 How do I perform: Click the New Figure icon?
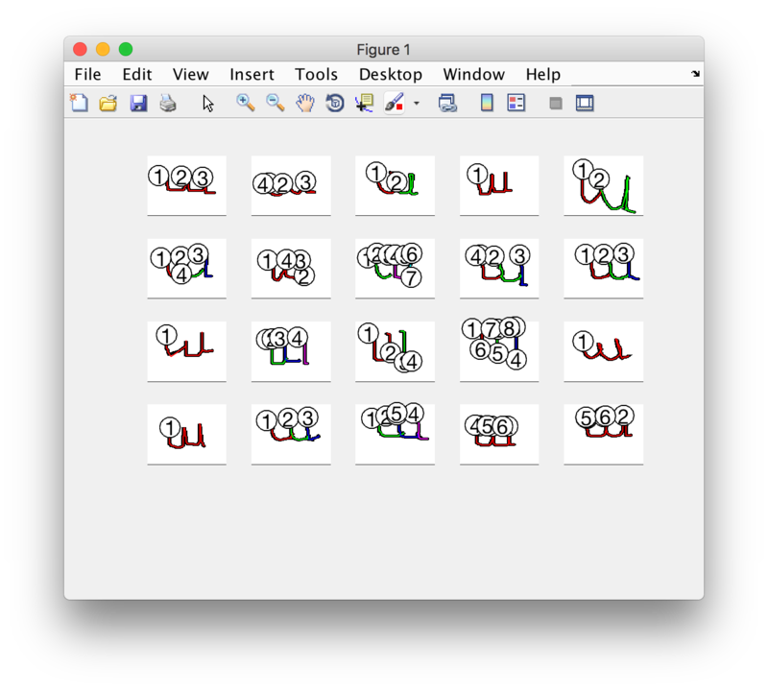coord(79,103)
